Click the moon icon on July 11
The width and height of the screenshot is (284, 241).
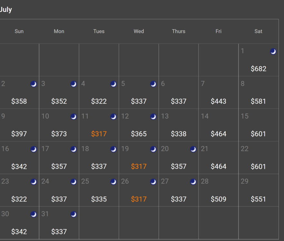pos(113,117)
